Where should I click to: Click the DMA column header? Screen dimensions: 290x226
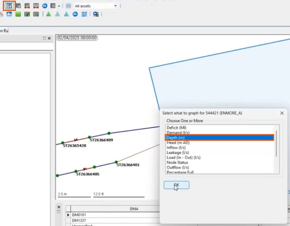coord(134,209)
